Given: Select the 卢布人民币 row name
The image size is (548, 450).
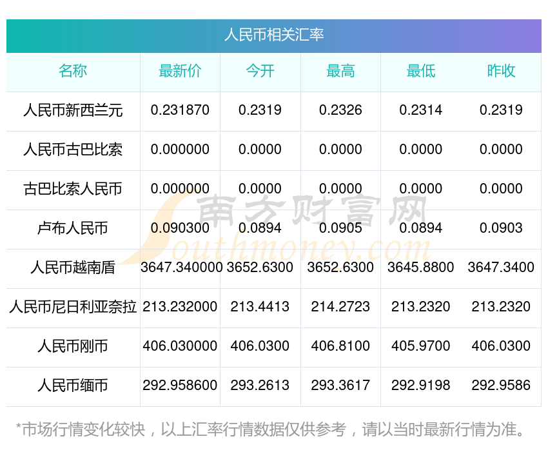Looking at the screenshot, I should click(x=73, y=228).
